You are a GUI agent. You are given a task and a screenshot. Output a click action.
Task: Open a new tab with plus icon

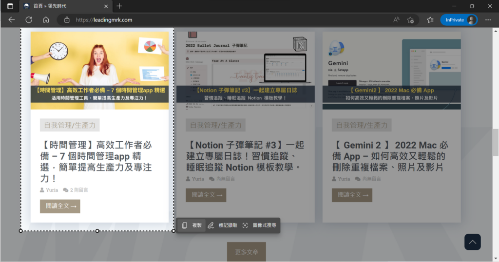[119, 6]
